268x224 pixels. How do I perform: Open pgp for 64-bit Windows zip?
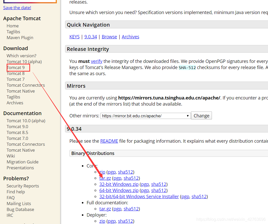point(145,191)
